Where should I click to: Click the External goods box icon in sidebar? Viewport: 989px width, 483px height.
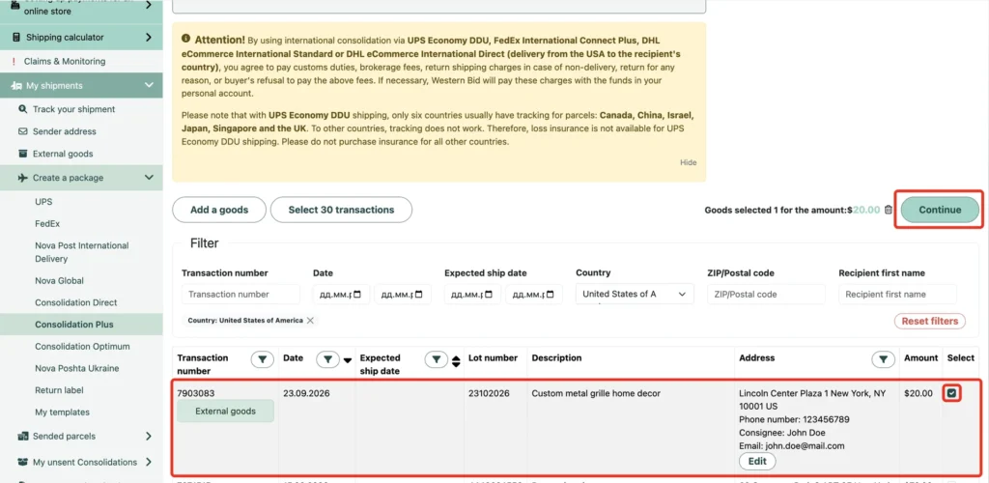tap(23, 154)
